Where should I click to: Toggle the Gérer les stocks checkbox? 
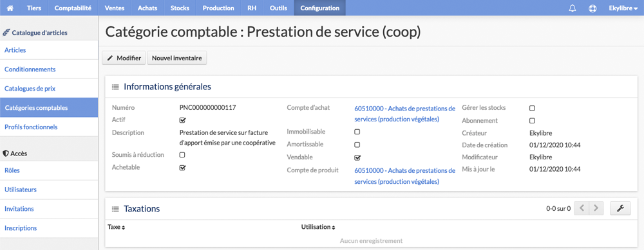click(532, 108)
